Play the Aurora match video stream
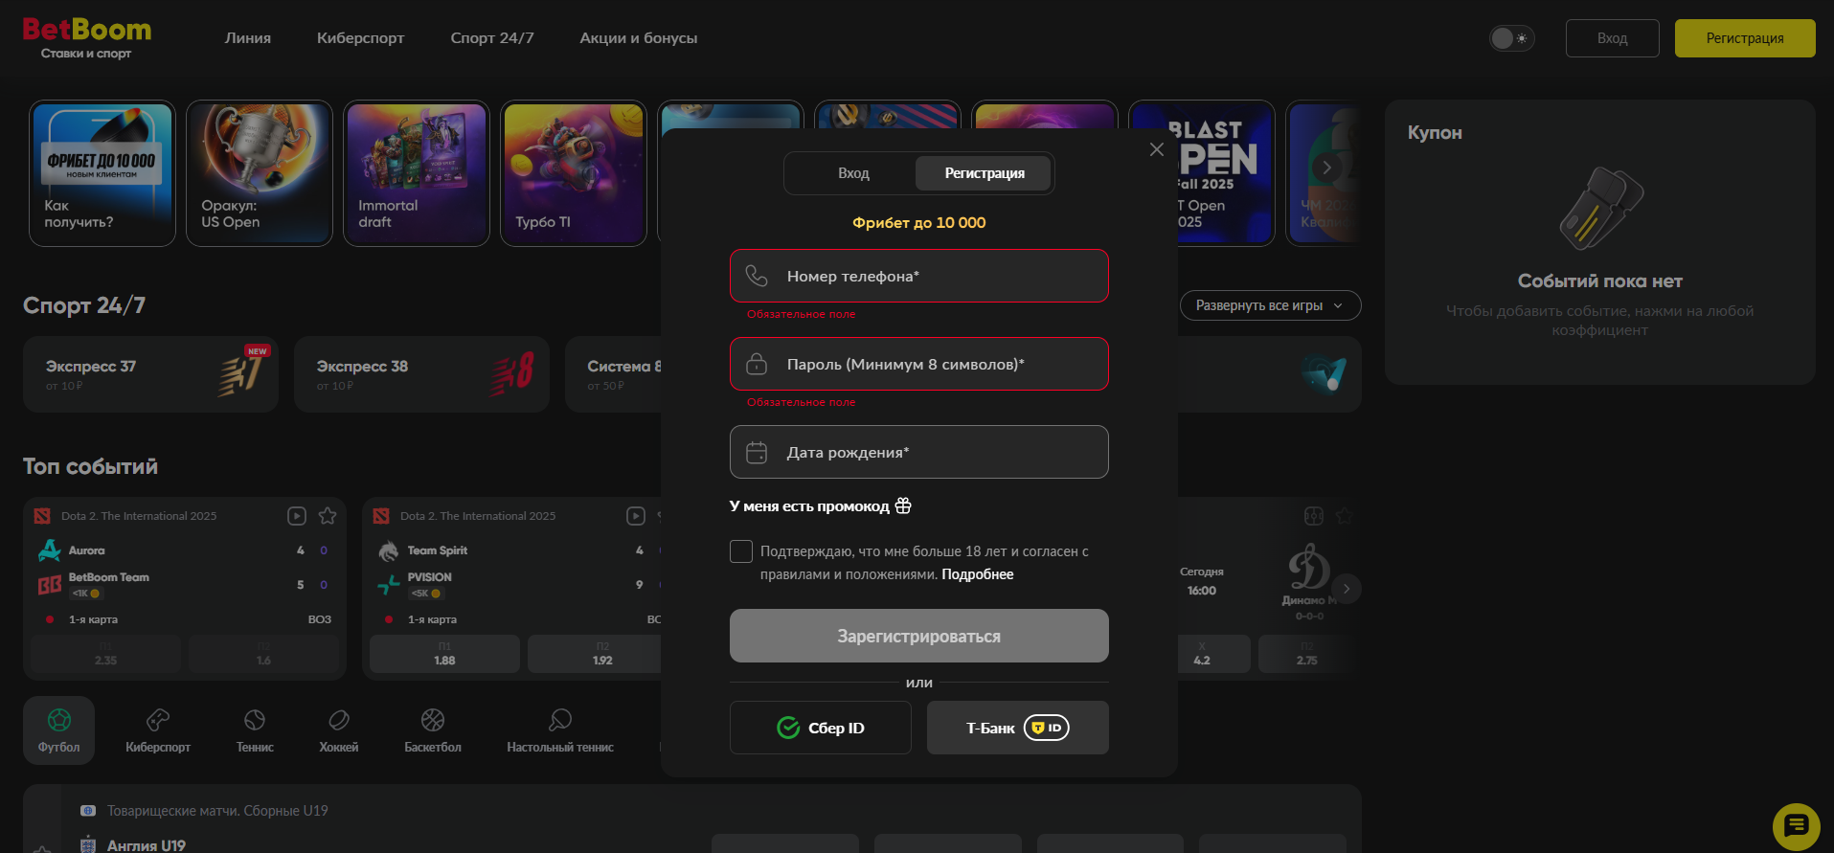Viewport: 1834px width, 853px height. pos(297,516)
